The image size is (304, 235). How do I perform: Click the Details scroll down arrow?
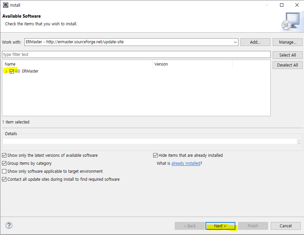coord(299,143)
